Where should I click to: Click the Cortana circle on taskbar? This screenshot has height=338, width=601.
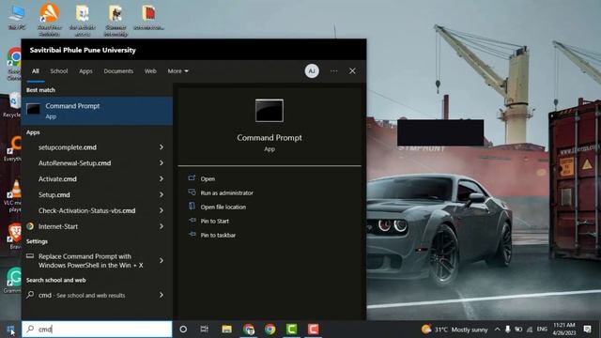click(x=183, y=330)
